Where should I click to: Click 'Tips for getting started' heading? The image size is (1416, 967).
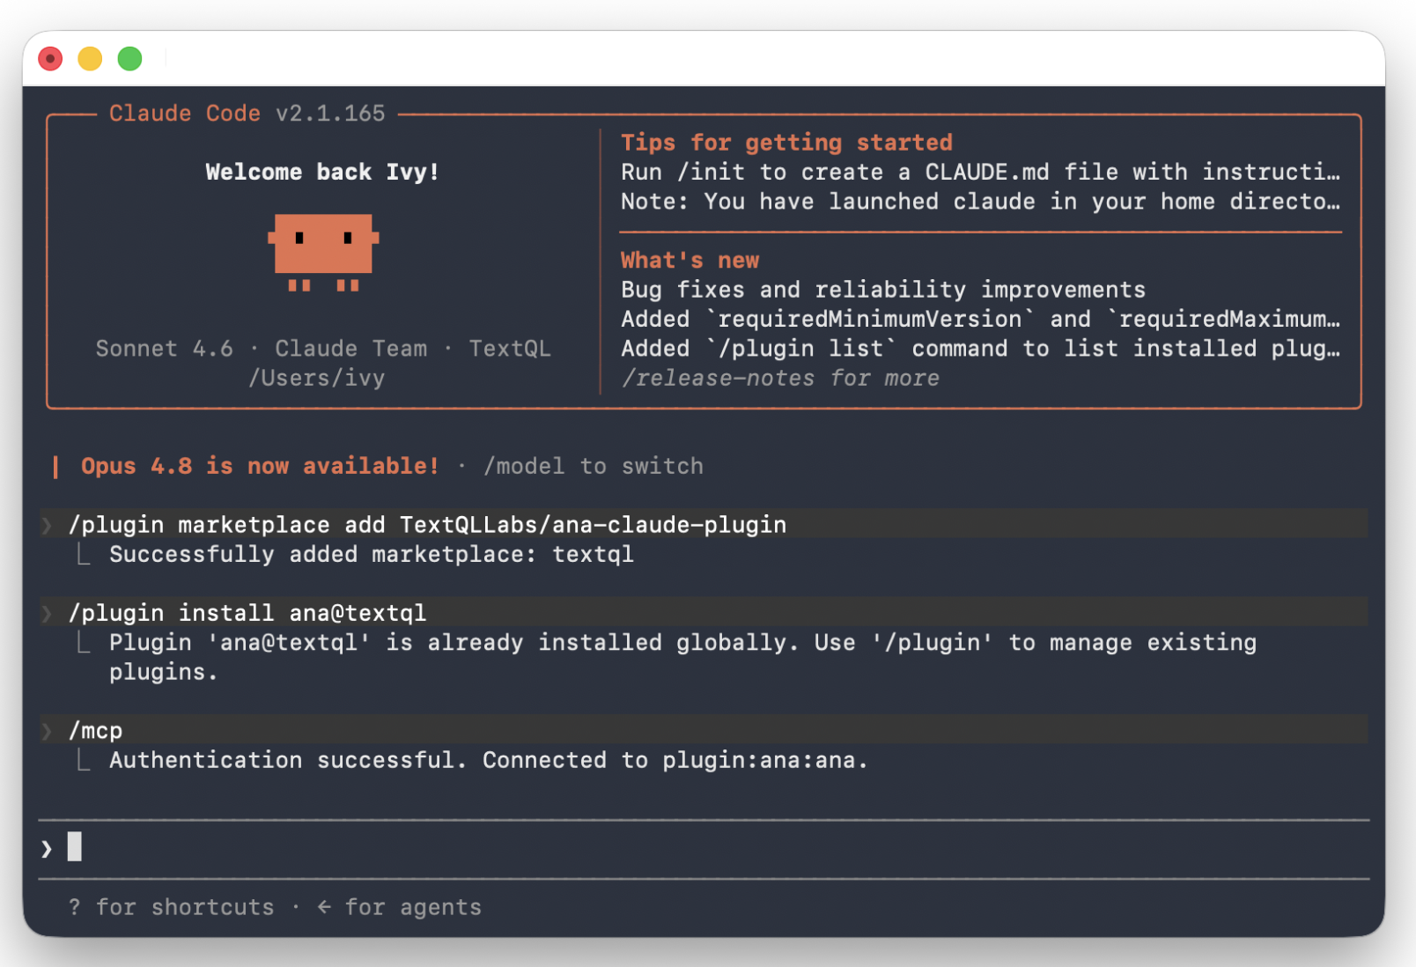[786, 143]
